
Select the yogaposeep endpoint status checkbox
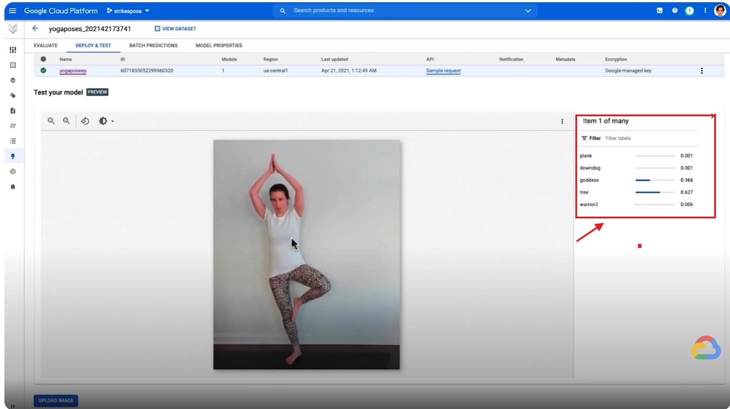(43, 70)
